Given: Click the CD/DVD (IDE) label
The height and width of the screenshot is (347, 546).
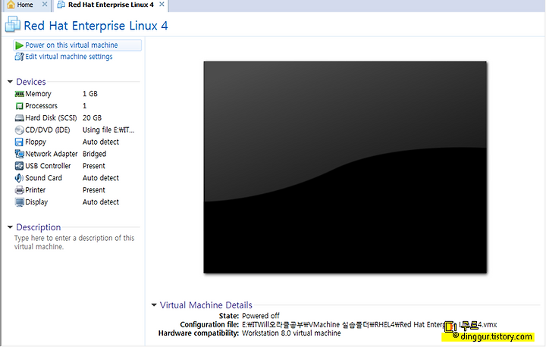Looking at the screenshot, I should tap(47, 130).
